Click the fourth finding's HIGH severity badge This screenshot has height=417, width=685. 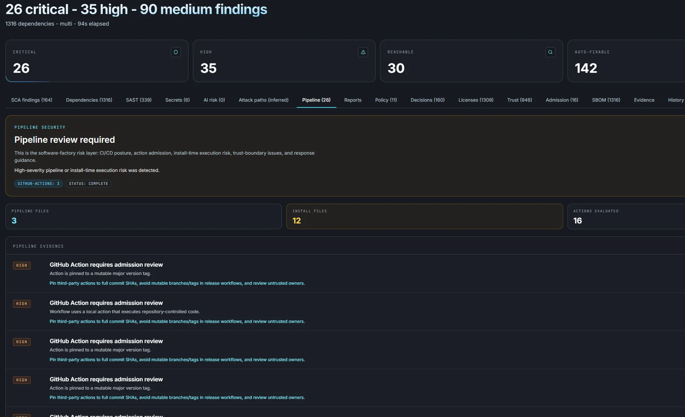[22, 380]
